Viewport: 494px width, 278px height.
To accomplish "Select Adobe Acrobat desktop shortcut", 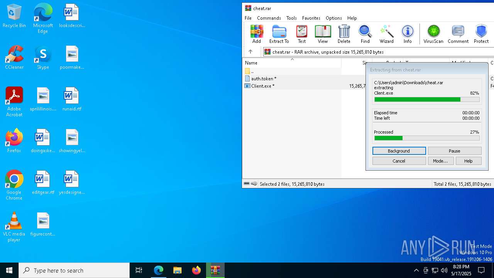I will pyautogui.click(x=14, y=102).
